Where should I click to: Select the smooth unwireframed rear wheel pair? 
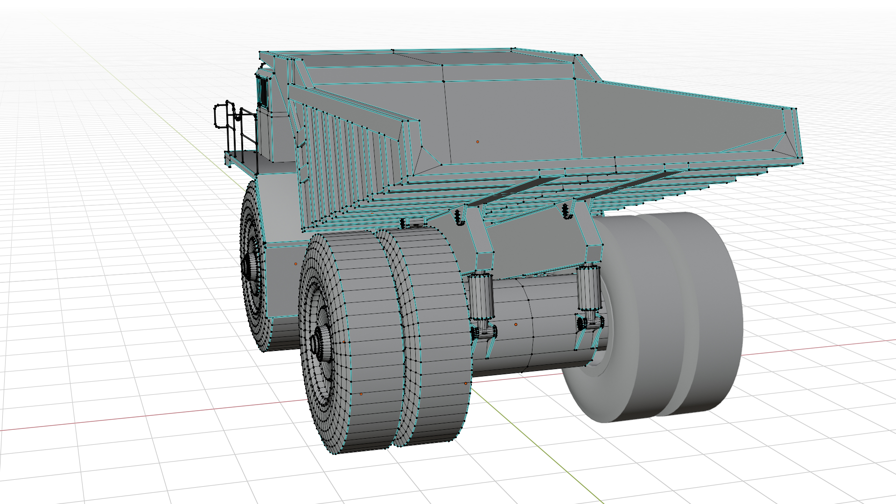653,317
